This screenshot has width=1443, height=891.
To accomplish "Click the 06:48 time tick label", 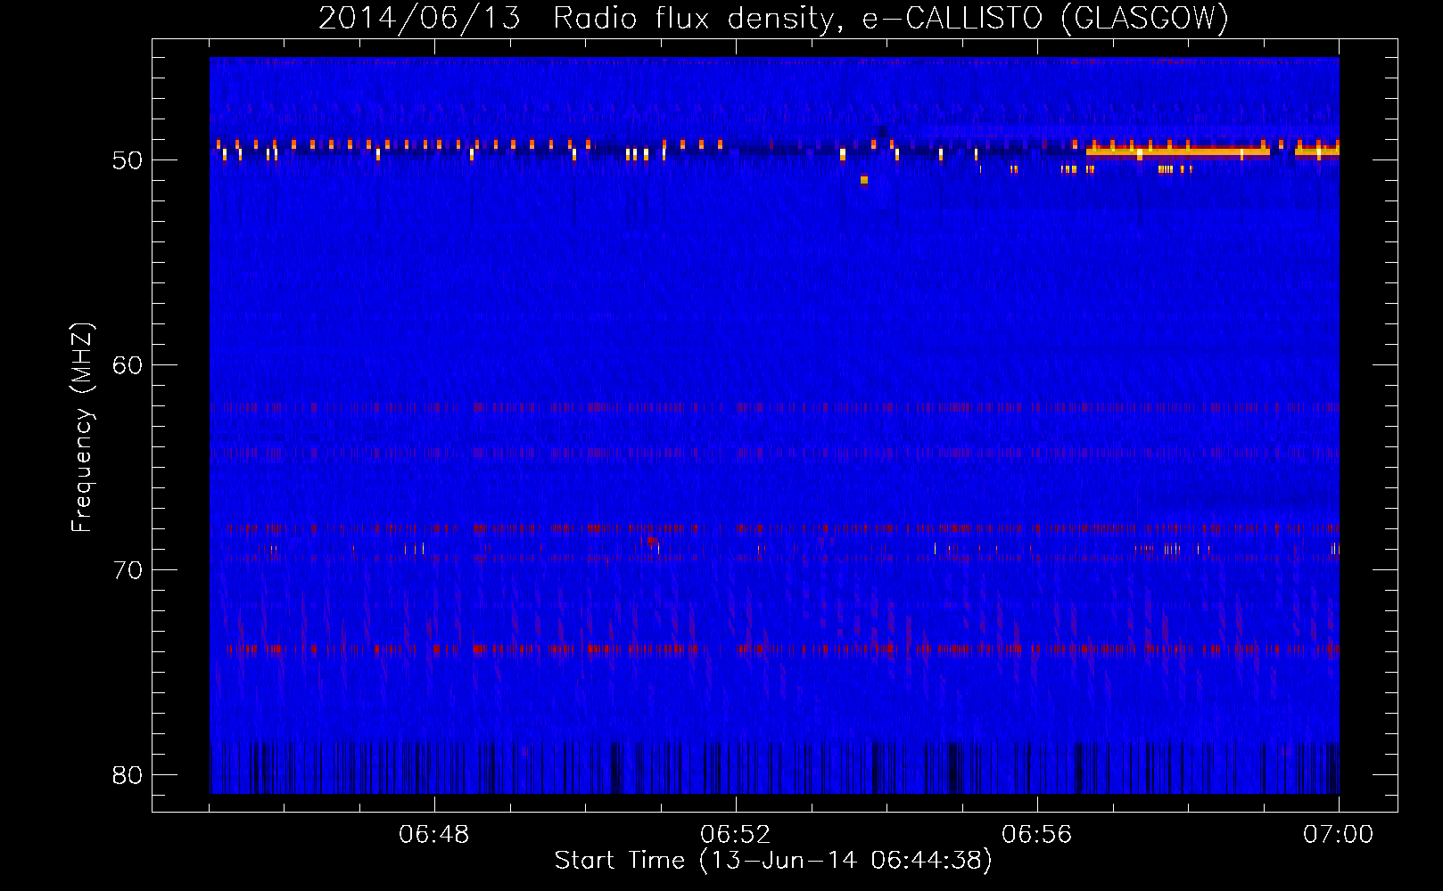I will coord(434,835).
